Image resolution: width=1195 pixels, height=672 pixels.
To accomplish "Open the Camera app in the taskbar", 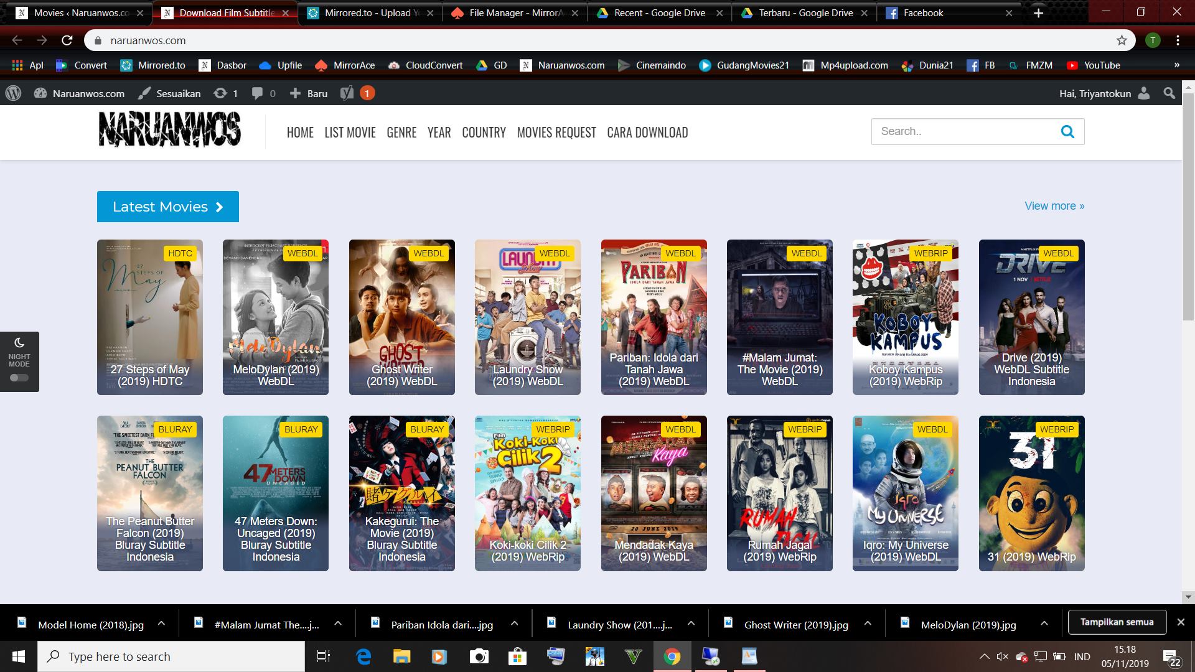I will pos(479,656).
